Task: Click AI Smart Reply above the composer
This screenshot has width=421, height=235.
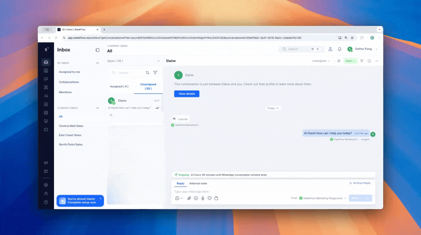Action: 361,183
